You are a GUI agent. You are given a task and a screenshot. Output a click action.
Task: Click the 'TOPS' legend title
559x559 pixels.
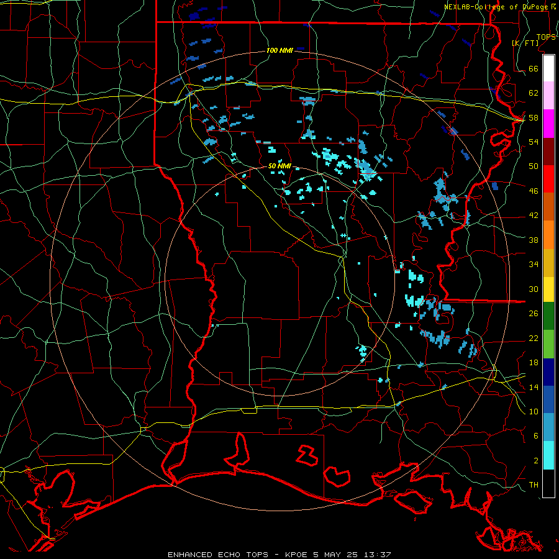coord(546,37)
